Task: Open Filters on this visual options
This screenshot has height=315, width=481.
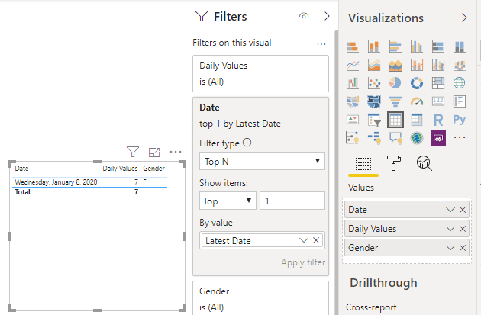Action: (x=321, y=44)
